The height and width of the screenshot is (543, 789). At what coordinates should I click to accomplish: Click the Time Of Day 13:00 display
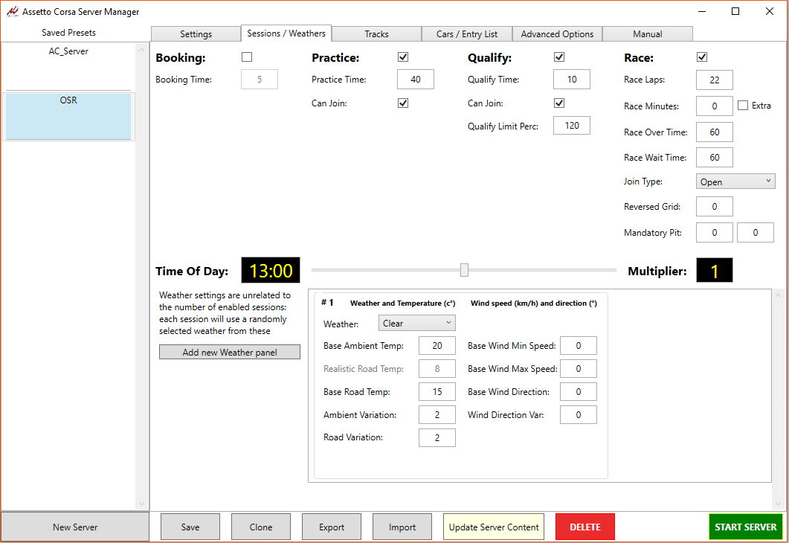coord(271,270)
